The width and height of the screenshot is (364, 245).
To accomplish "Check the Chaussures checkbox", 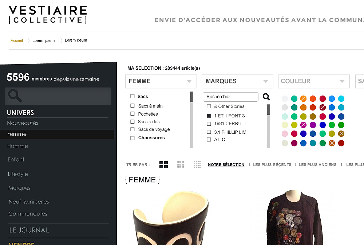I will pos(132,138).
